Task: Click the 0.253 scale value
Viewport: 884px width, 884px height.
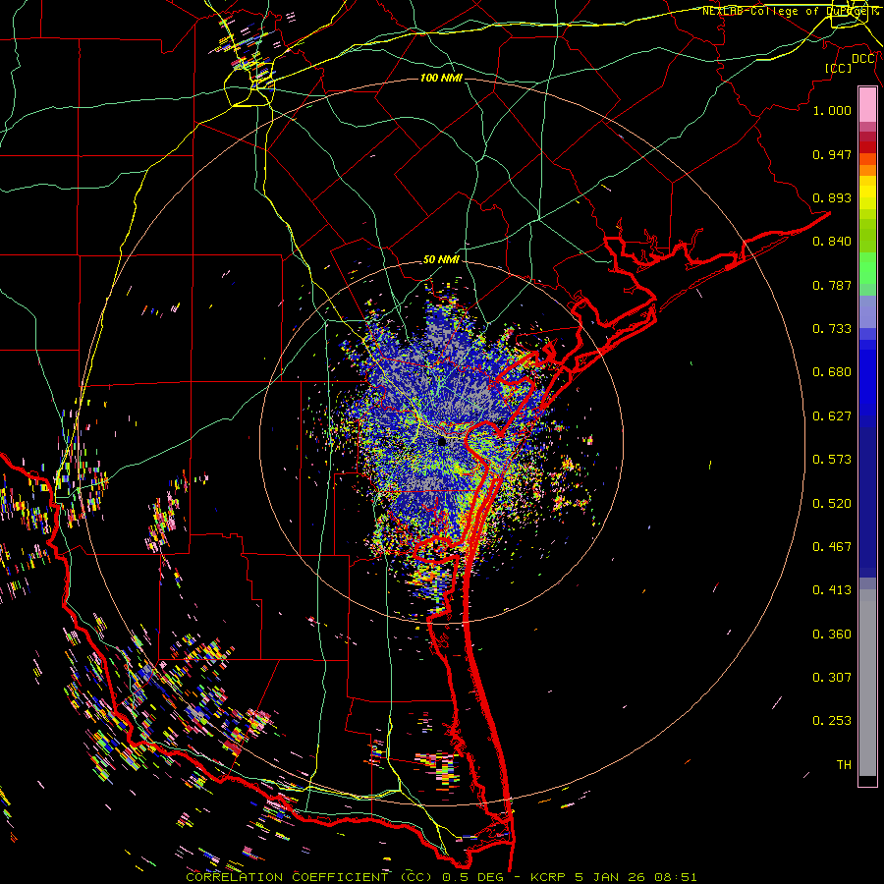Action: [832, 721]
